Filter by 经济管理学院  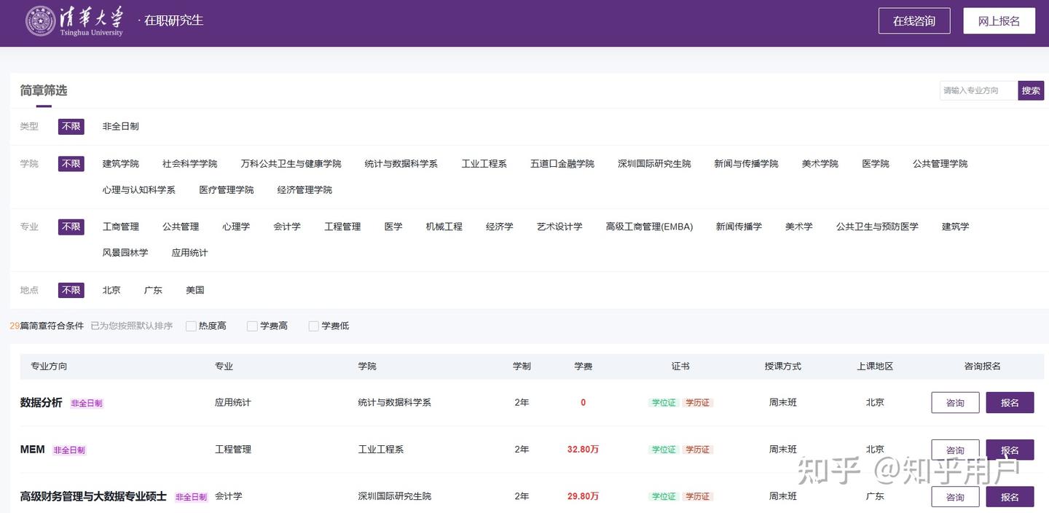tap(305, 190)
